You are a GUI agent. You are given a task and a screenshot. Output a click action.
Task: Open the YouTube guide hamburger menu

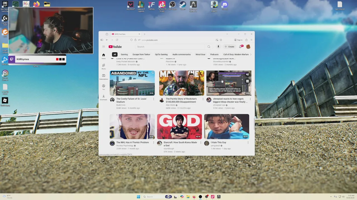tap(103, 47)
